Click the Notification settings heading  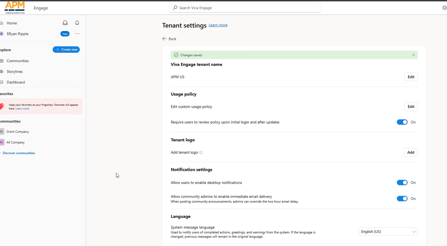[191, 170]
